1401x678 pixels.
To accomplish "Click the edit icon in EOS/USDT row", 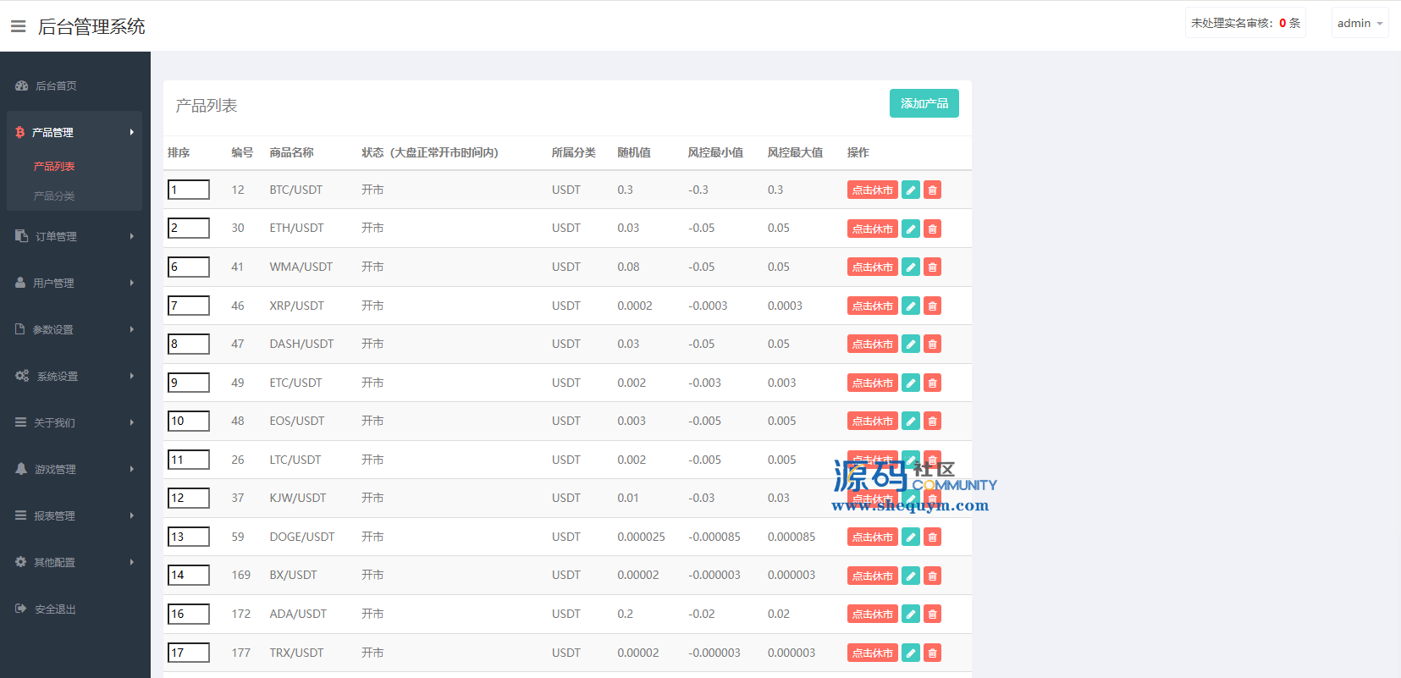I will coord(911,422).
